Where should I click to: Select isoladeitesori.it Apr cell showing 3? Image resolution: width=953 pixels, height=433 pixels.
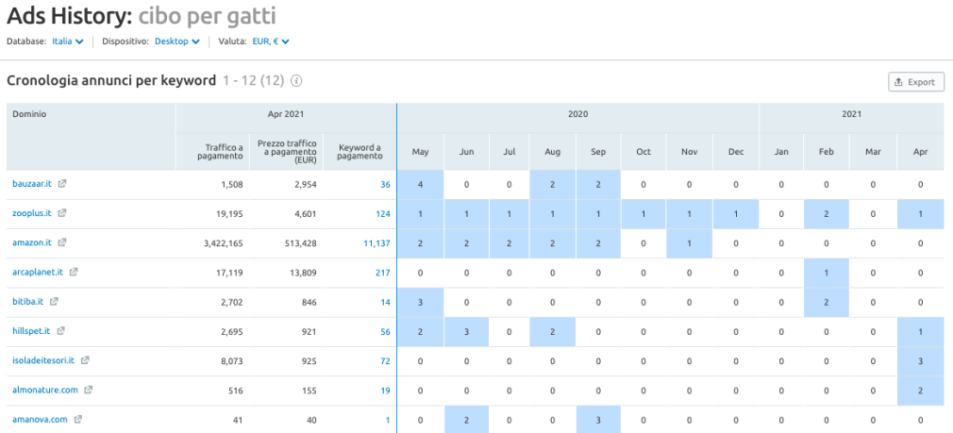920,360
